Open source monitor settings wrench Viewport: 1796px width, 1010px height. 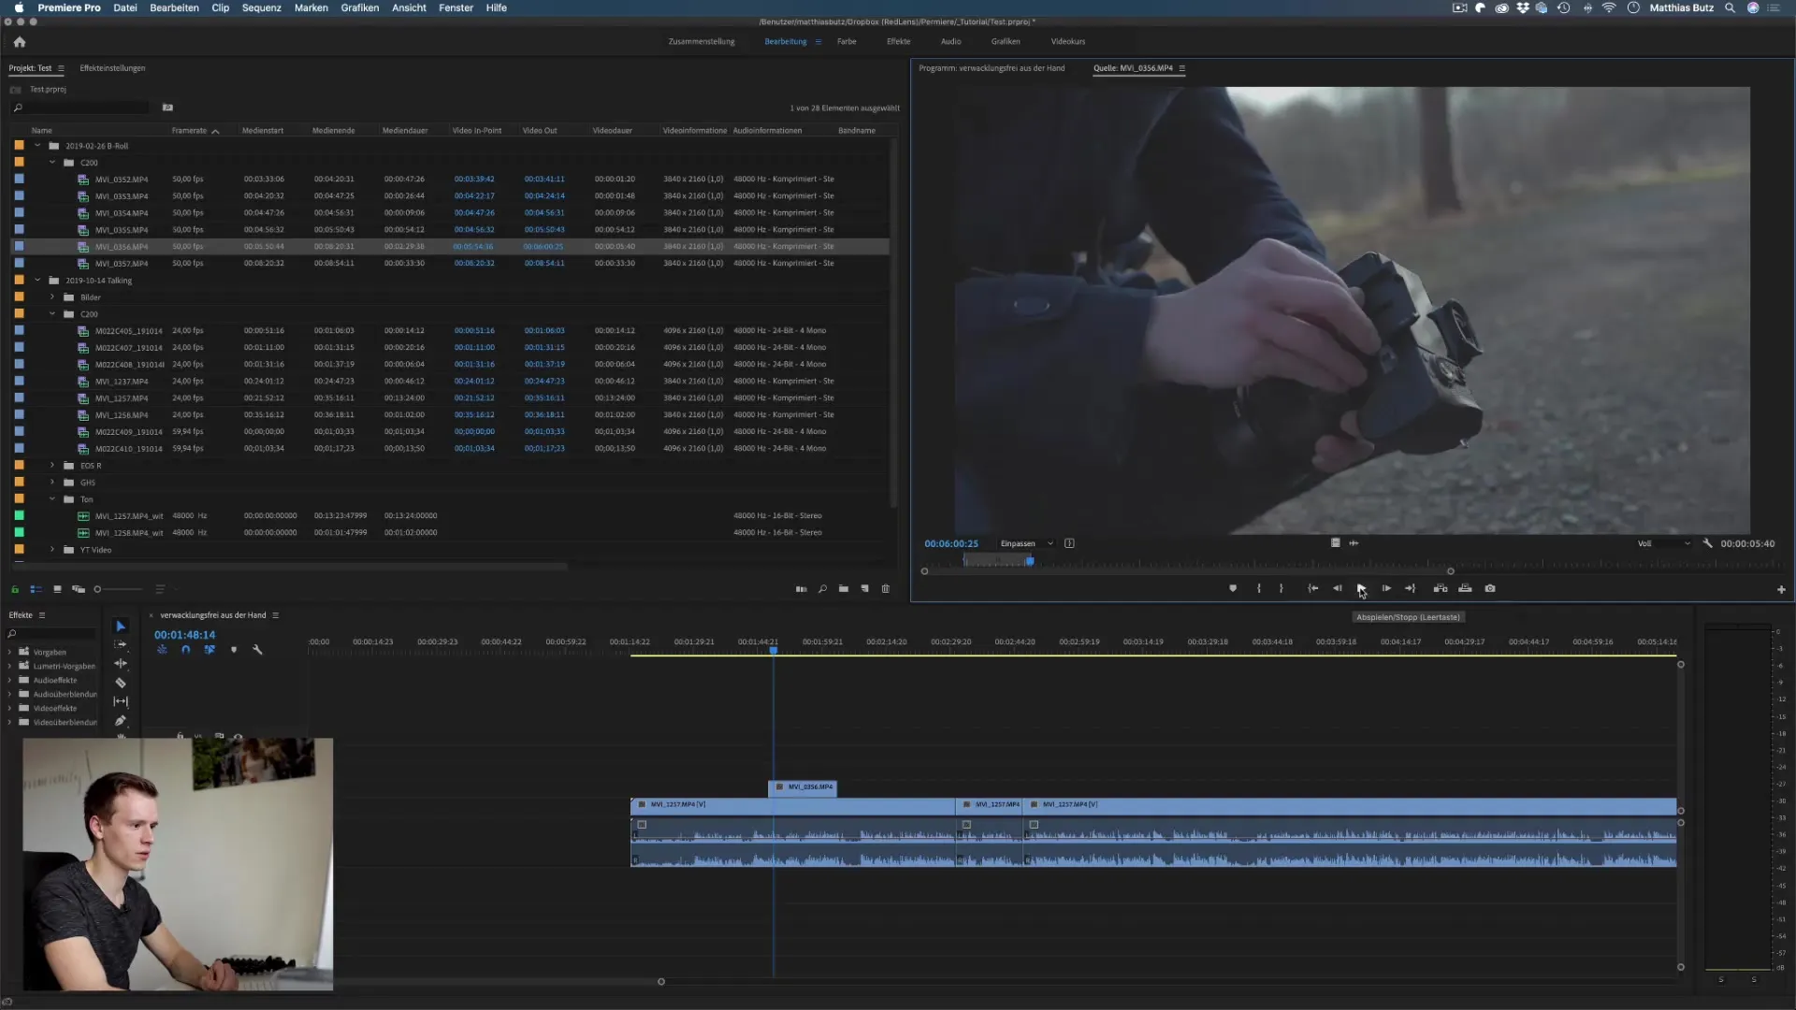coord(1707,543)
